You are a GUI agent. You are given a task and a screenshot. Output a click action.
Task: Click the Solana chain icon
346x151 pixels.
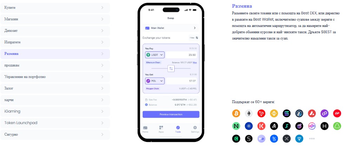click(x=287, y=114)
